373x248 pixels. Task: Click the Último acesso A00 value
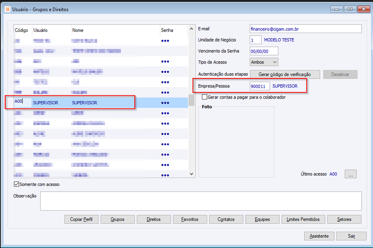[x=333, y=174]
